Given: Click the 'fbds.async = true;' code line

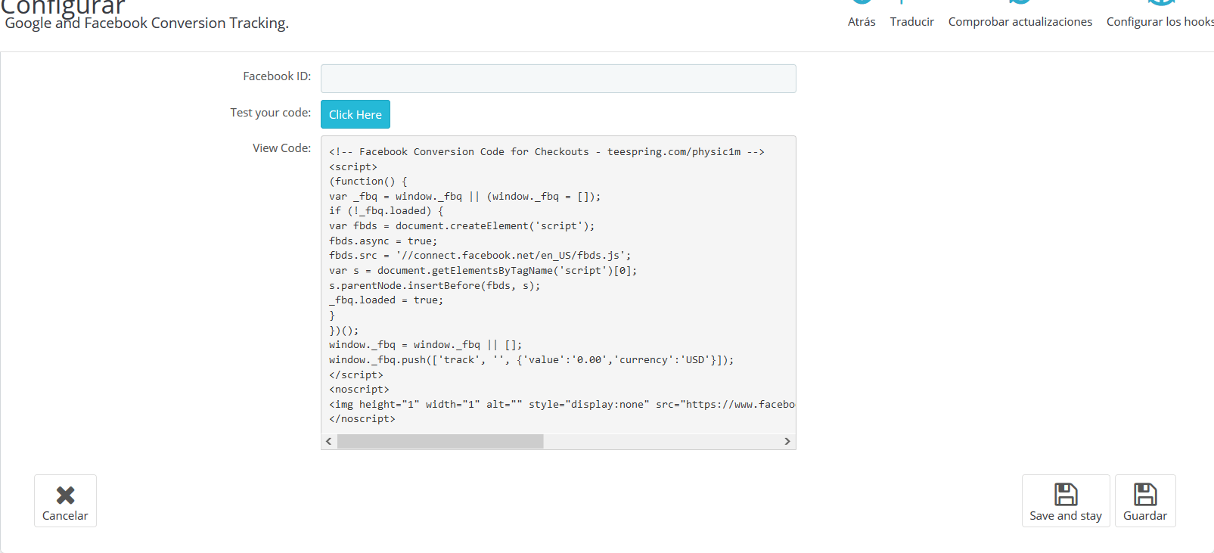Looking at the screenshot, I should click(x=383, y=241).
